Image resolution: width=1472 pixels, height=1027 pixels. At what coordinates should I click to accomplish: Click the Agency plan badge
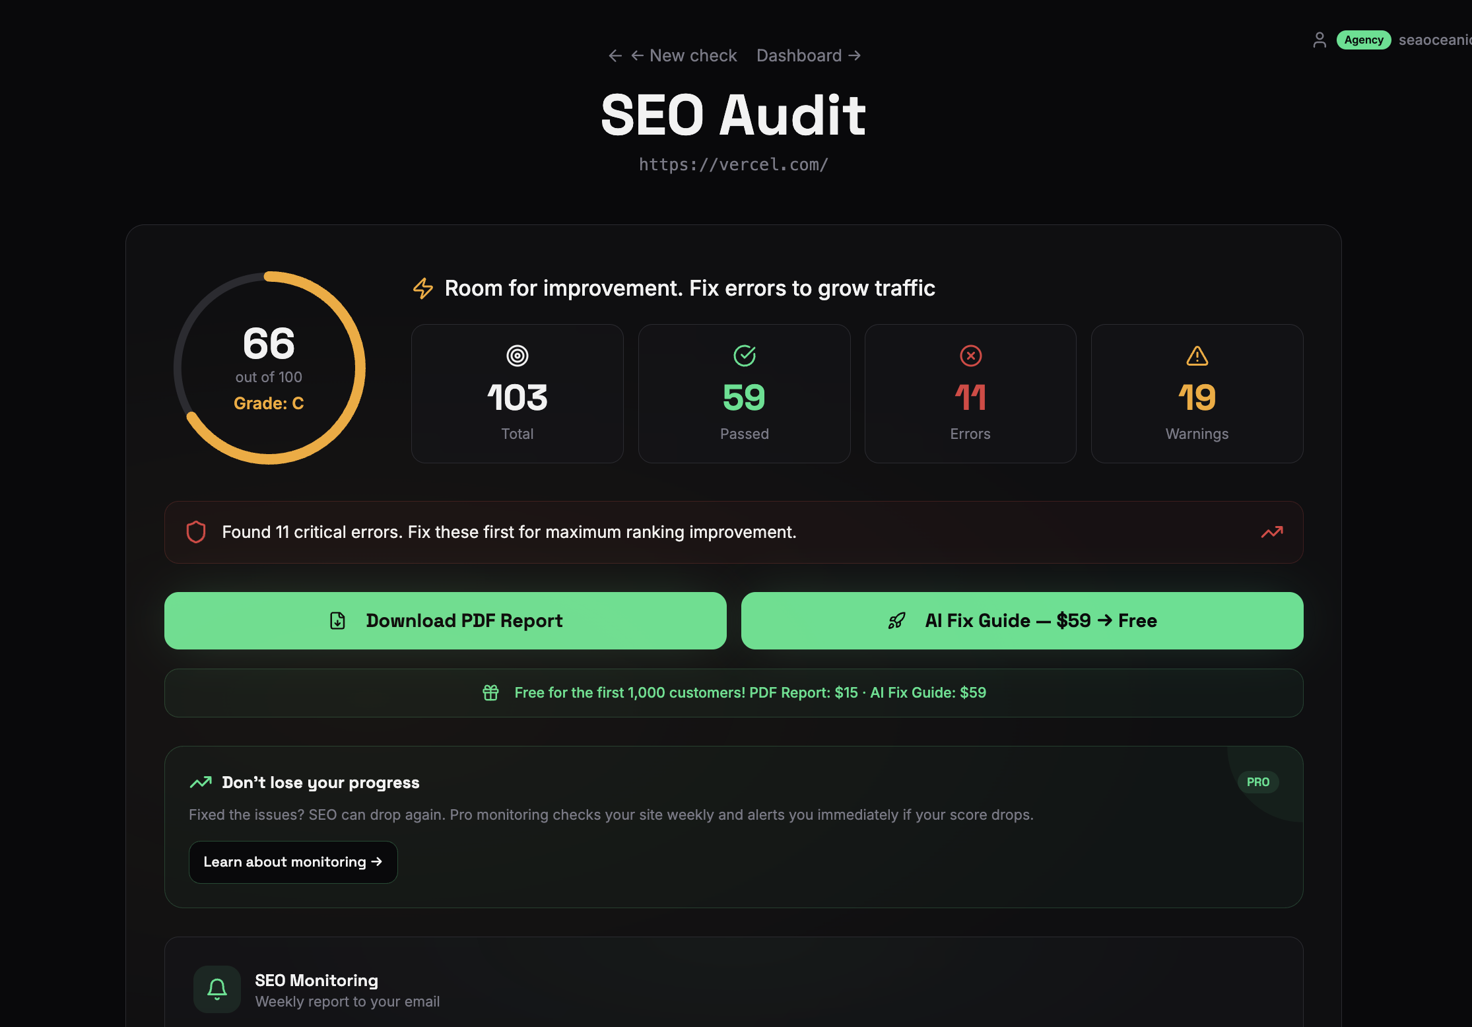tap(1363, 40)
